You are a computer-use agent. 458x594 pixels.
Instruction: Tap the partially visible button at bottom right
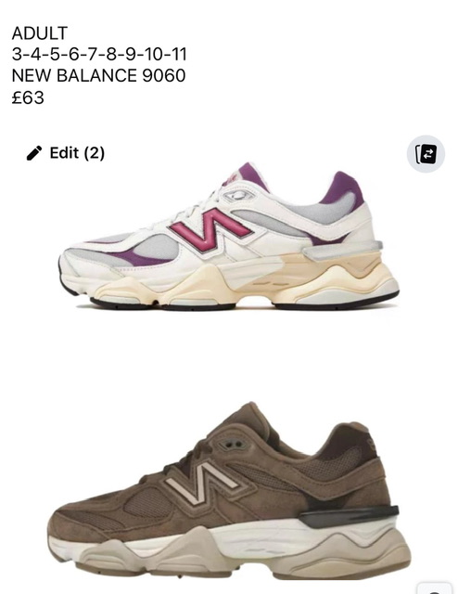[436, 588]
